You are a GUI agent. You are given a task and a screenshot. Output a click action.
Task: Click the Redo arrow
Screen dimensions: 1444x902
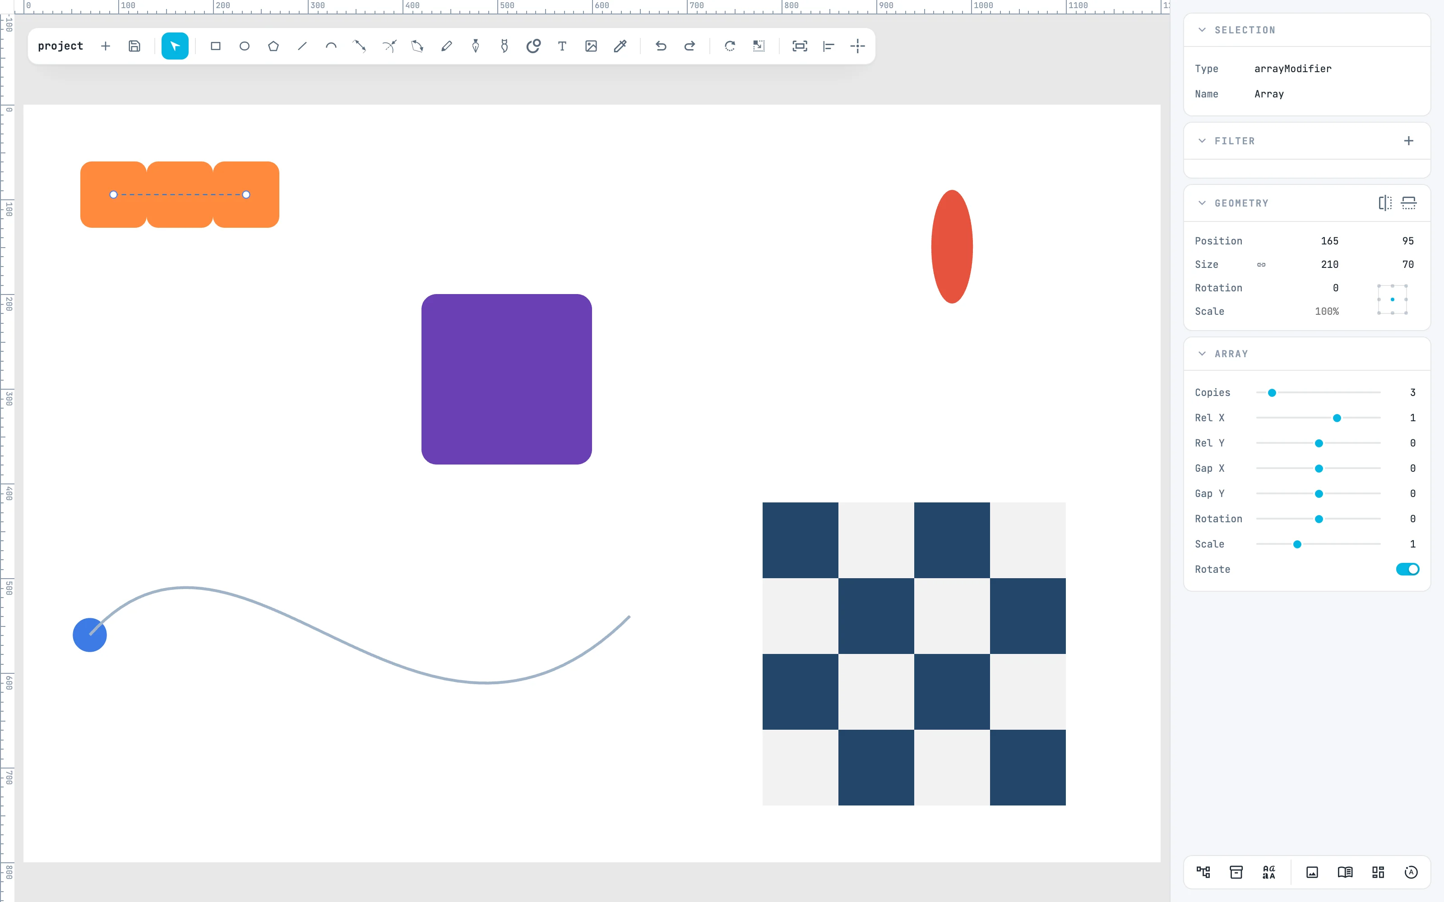coord(689,46)
